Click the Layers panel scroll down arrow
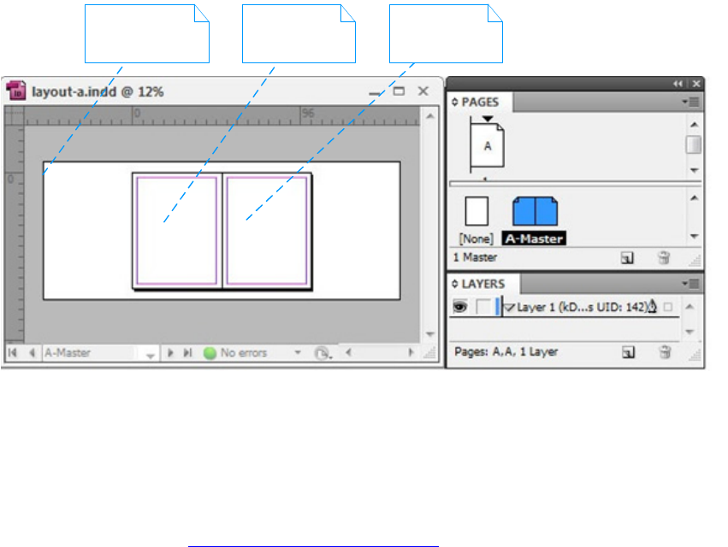 click(690, 332)
